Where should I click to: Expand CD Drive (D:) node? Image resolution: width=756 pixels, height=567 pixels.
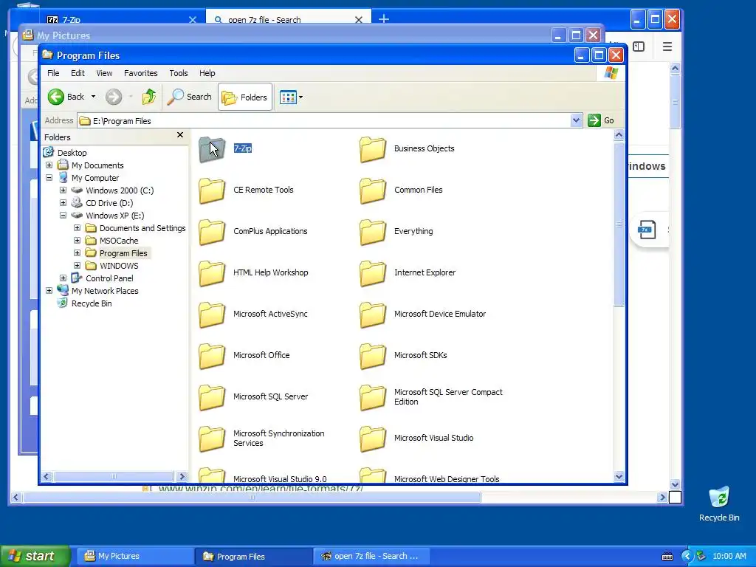click(63, 202)
